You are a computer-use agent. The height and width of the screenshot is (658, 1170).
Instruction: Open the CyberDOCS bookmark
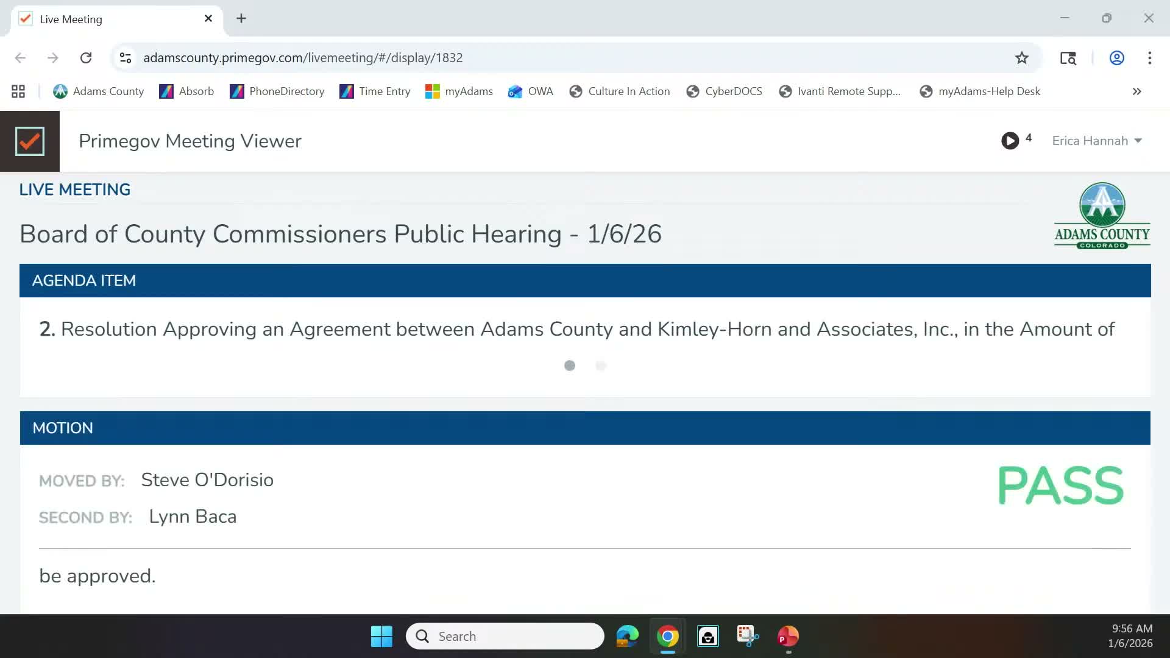[x=724, y=91]
